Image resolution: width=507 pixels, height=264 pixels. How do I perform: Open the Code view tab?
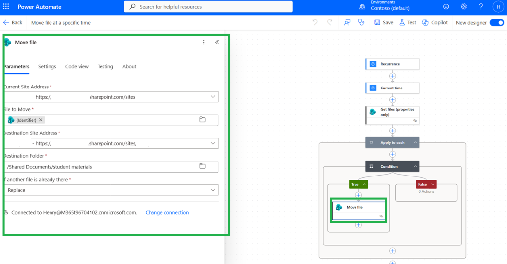pos(77,66)
